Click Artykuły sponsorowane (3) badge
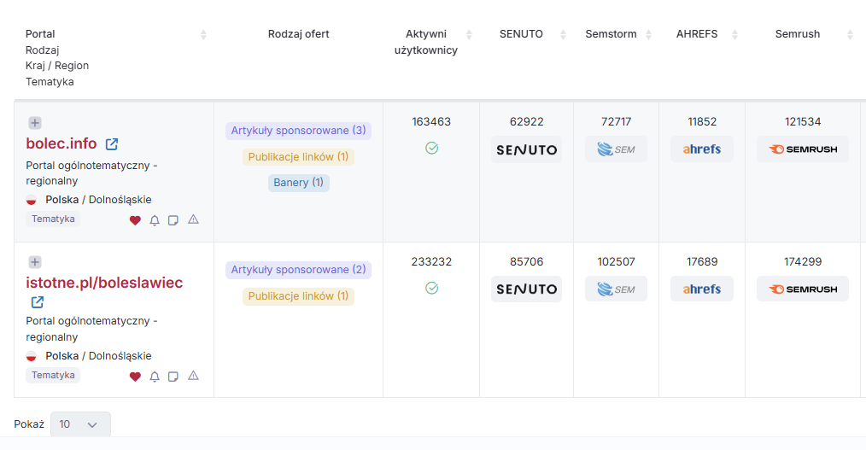 pos(298,131)
